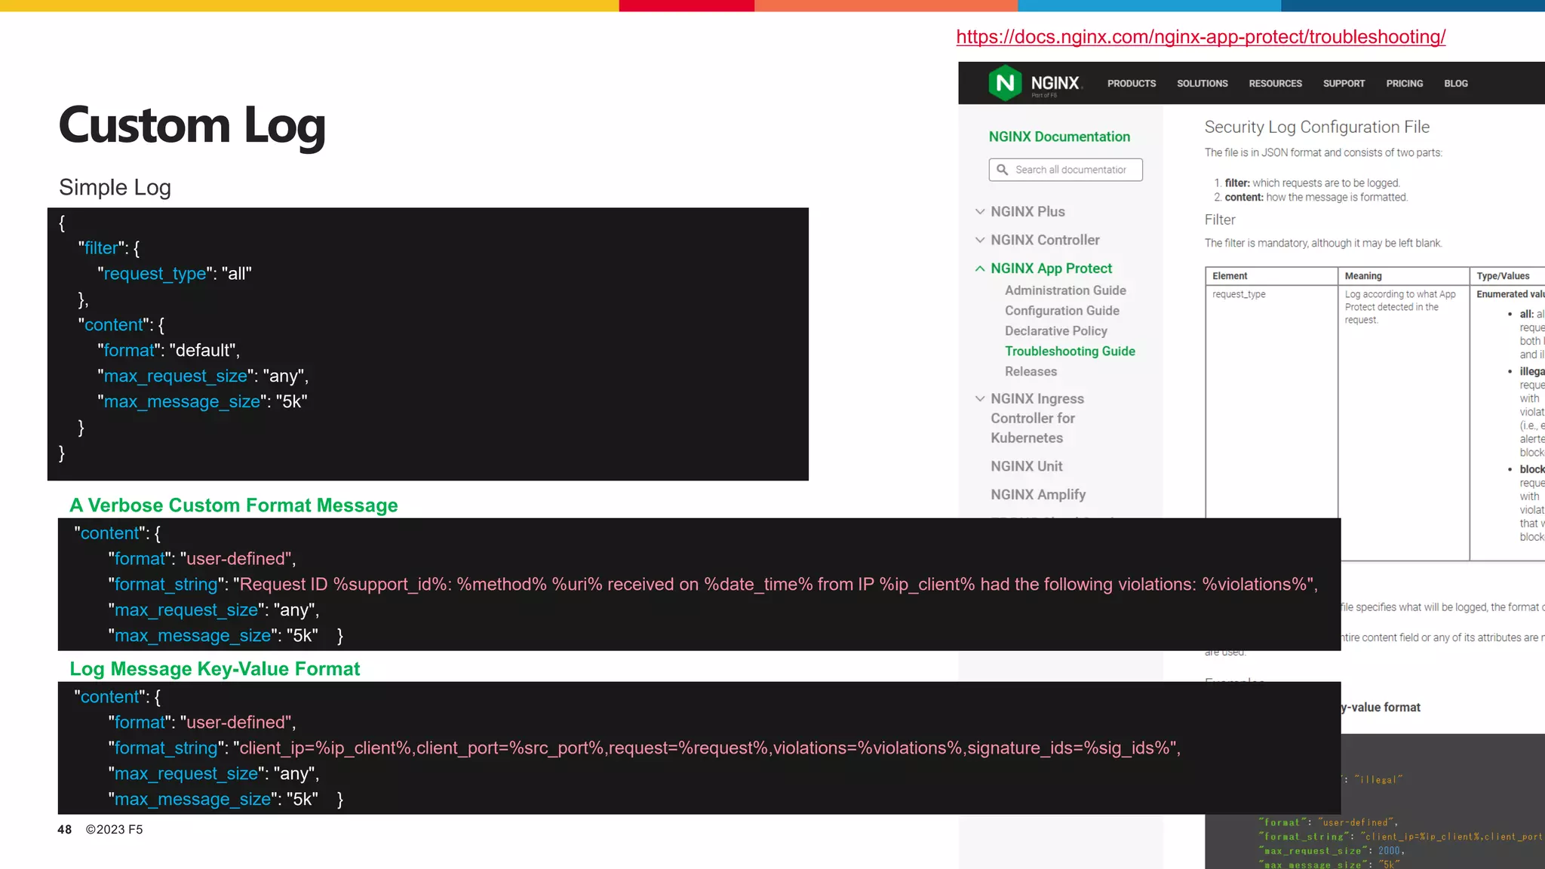Select NGINX Ingress Controller for Kubernetes
Image resolution: width=1545 pixels, height=869 pixels.
tap(1037, 418)
